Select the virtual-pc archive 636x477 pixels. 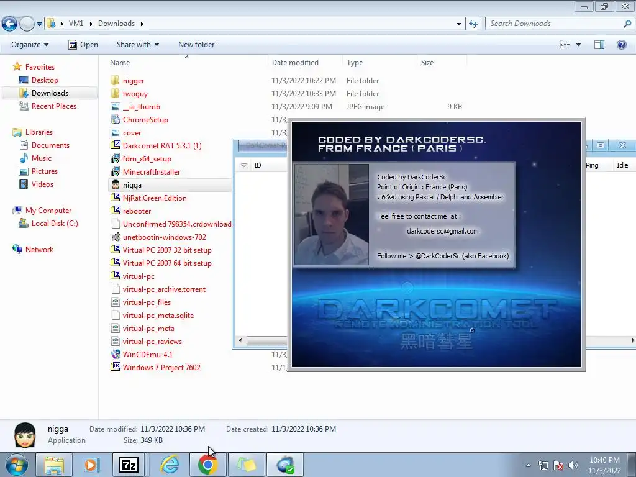[x=139, y=276]
